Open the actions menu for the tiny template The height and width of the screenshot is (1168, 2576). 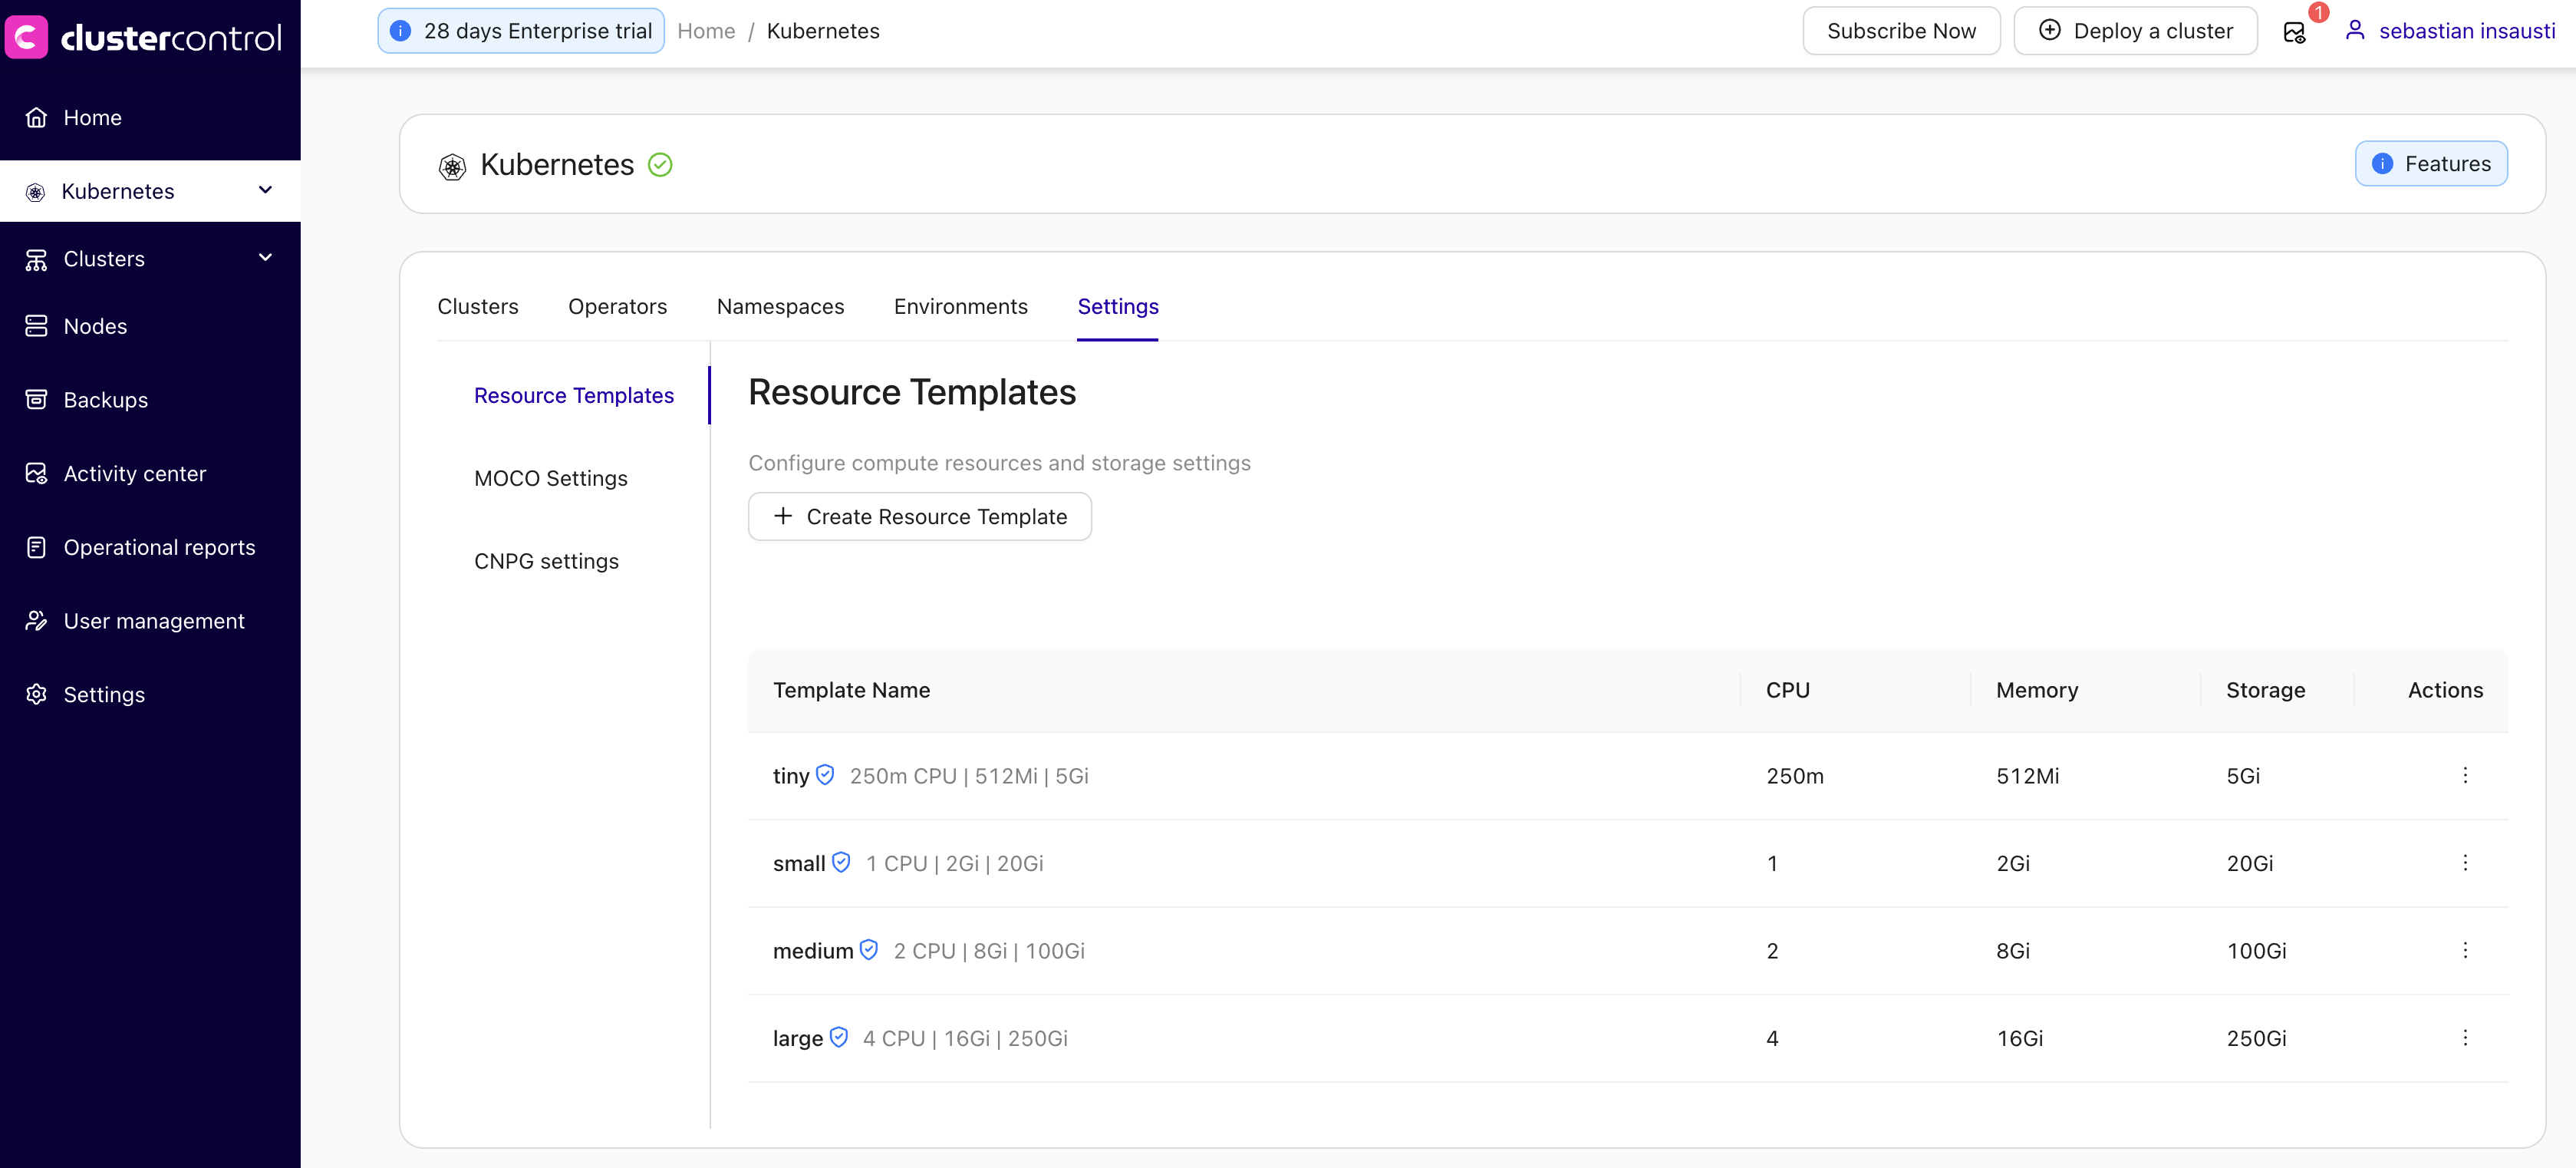(x=2466, y=775)
